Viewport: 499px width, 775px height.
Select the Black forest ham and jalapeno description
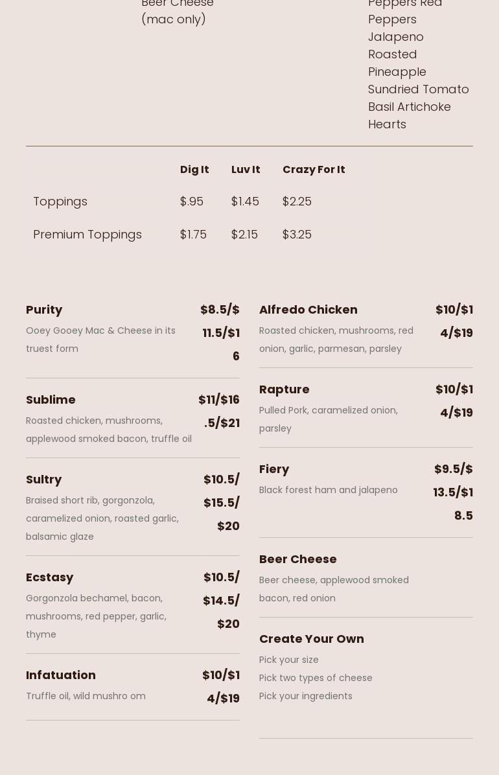tap(328, 490)
